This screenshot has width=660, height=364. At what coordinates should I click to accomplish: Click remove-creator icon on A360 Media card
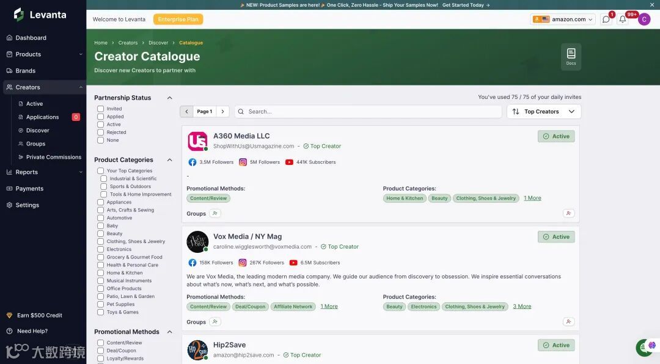[x=569, y=213]
